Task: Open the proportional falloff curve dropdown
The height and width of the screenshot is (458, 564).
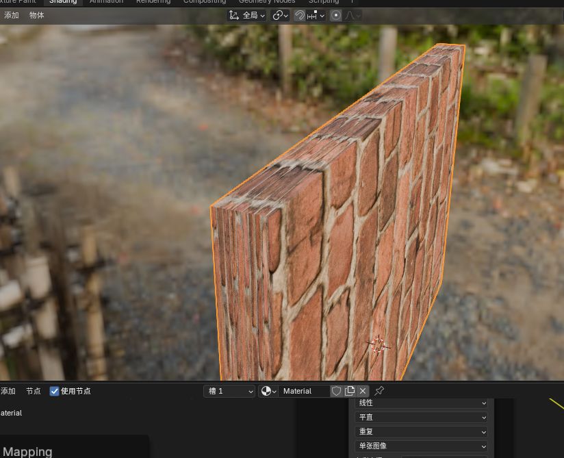Action: coord(352,16)
